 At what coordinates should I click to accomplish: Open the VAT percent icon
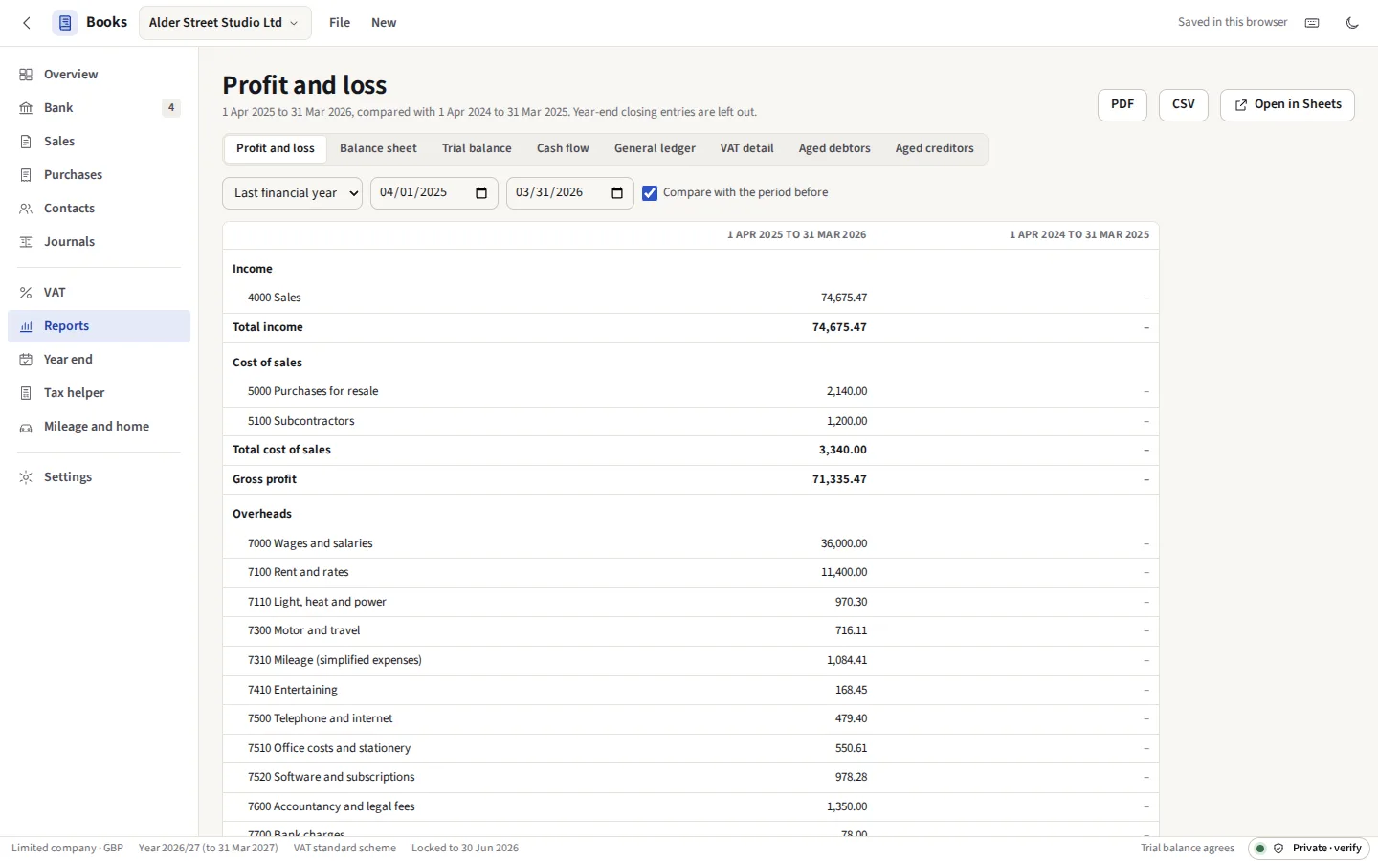tap(26, 293)
